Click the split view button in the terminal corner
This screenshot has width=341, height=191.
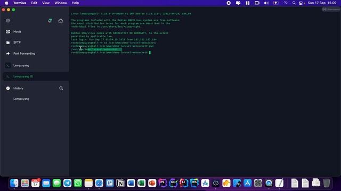click(x=330, y=10)
